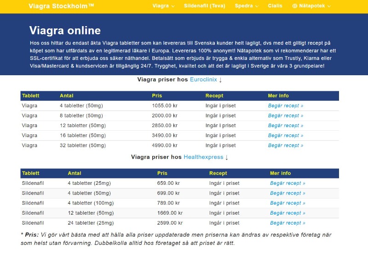Expand the Viagra menu dropdown
The image size is (368, 255).
163,6
